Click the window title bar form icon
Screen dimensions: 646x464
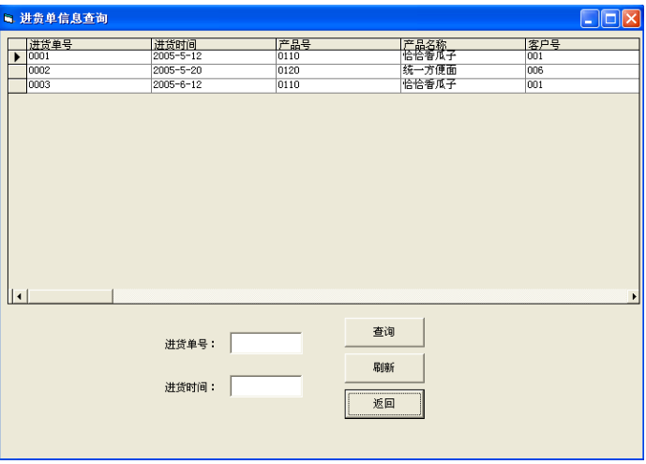pyautogui.click(x=8, y=18)
